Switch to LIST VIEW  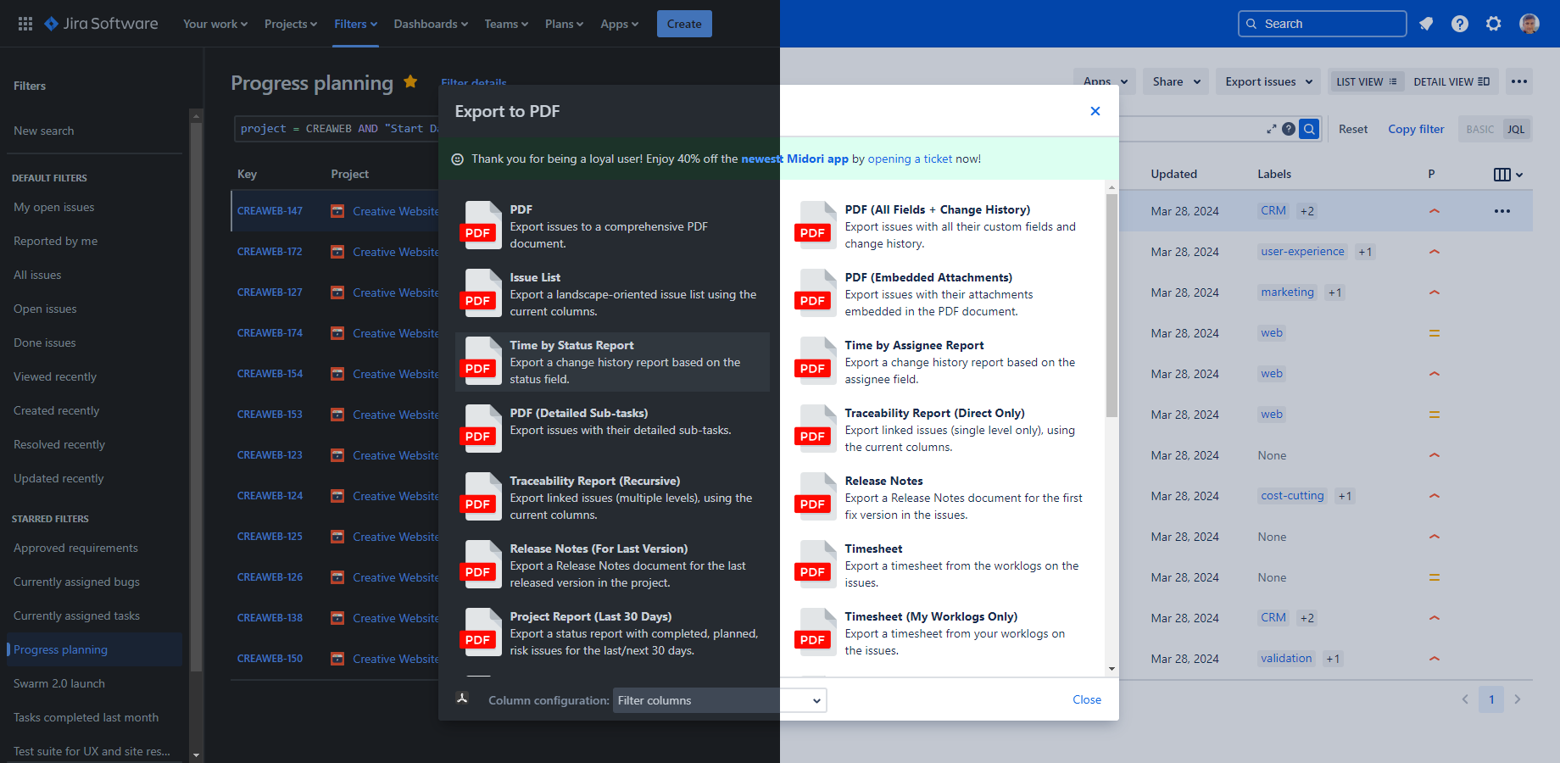[x=1367, y=81]
